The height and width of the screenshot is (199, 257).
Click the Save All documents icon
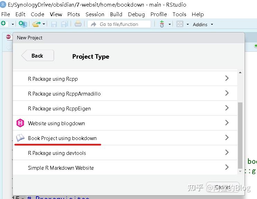64,24
